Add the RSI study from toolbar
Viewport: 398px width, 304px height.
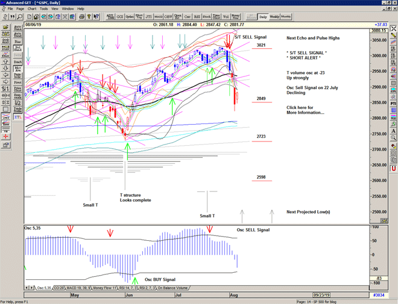[x=197, y=17]
